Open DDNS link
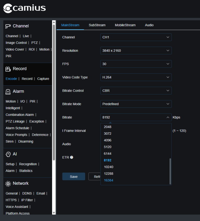The image size is (200, 221). coord(27,194)
